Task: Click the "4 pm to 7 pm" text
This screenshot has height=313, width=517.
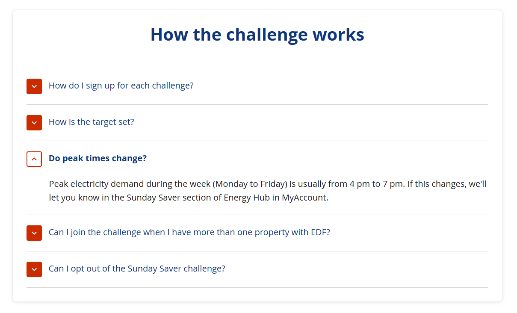Action: click(x=376, y=184)
